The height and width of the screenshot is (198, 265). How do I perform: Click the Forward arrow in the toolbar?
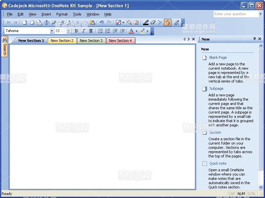[16, 22]
